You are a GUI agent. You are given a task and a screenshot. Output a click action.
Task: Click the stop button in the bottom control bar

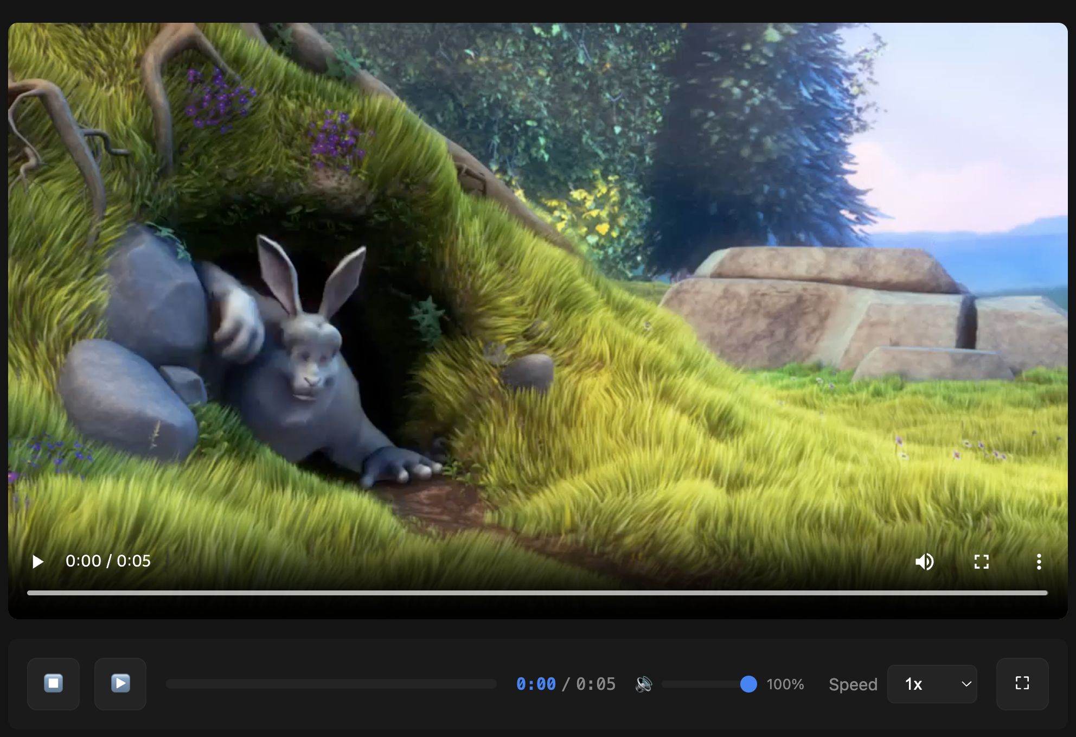(53, 684)
